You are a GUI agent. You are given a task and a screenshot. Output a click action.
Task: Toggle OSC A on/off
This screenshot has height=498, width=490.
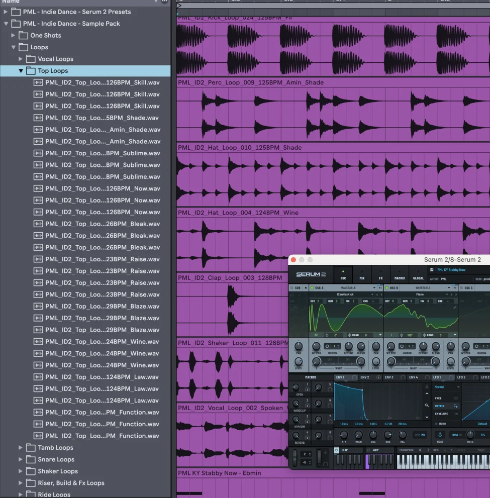pyautogui.click(x=312, y=288)
